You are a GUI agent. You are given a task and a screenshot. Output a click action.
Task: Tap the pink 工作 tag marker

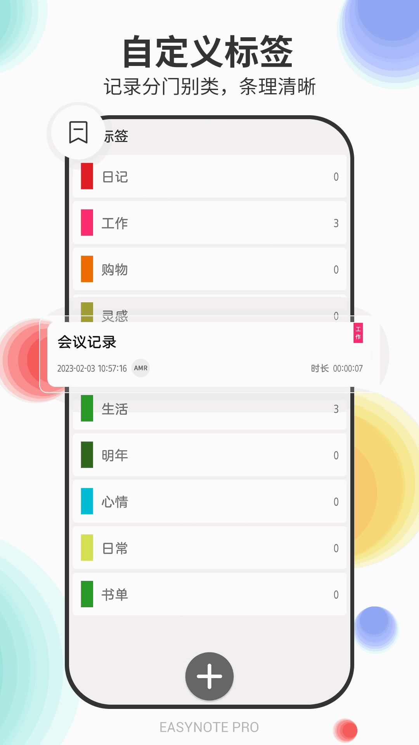(x=358, y=333)
